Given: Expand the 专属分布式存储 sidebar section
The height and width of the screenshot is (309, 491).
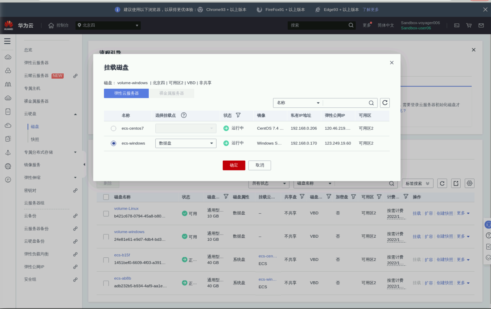Looking at the screenshot, I should (x=75, y=152).
